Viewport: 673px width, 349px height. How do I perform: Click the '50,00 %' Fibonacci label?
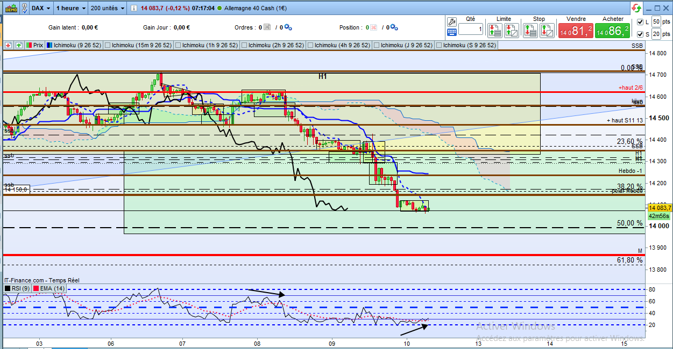click(x=629, y=223)
